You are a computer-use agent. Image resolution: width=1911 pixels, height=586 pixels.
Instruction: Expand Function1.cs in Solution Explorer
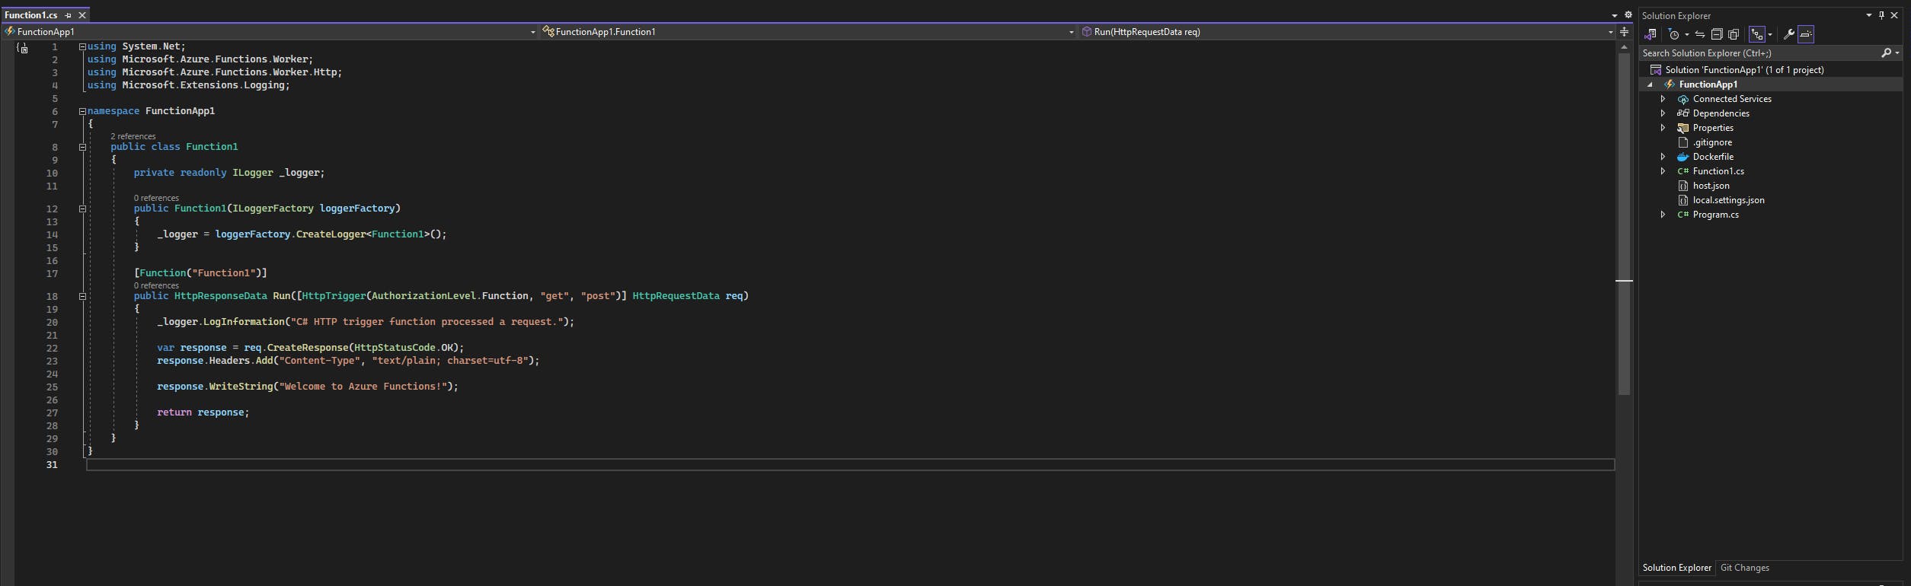[1663, 171]
